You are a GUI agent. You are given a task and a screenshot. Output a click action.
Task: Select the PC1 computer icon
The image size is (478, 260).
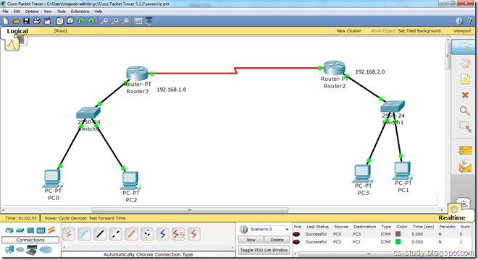coord(403,170)
